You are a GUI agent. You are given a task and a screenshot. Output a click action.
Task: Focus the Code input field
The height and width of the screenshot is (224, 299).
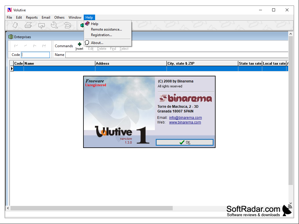(x=36, y=55)
